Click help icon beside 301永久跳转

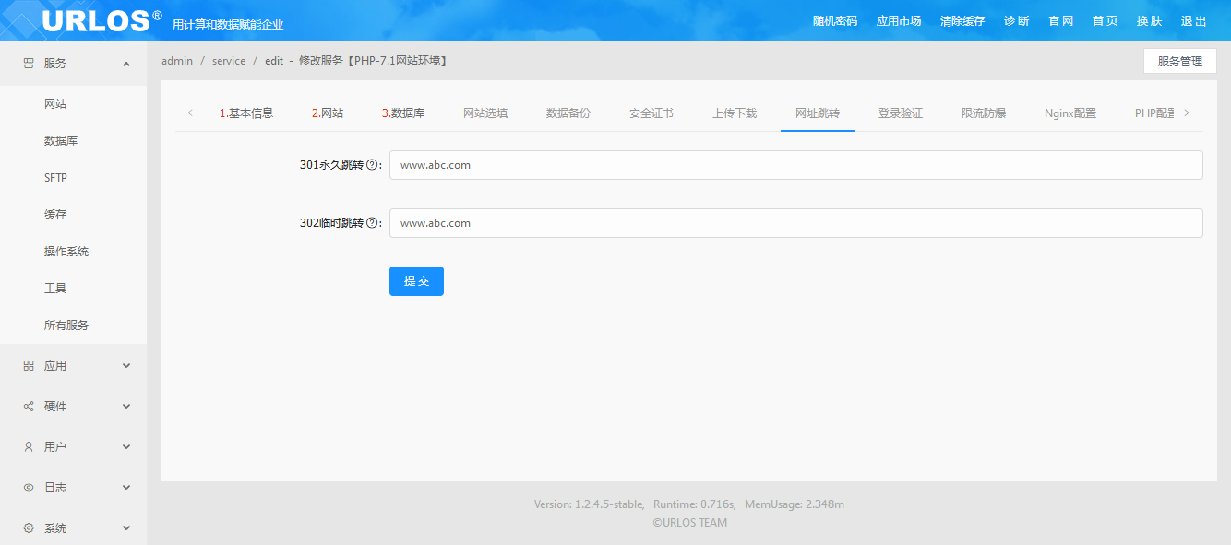(372, 165)
